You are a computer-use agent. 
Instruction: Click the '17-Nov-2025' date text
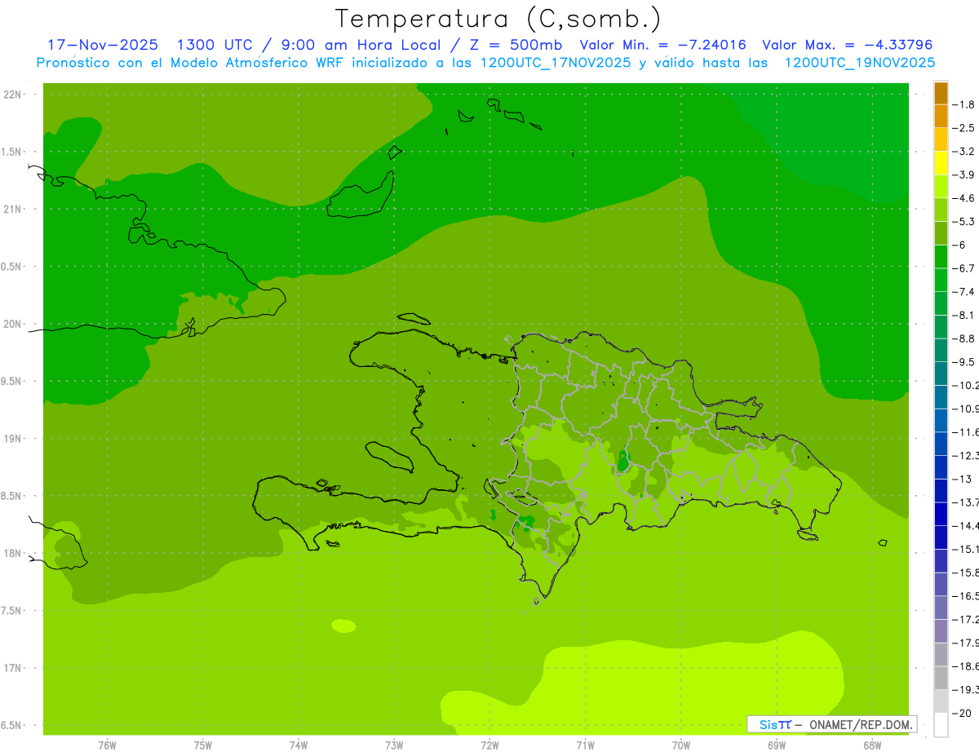coord(102,45)
